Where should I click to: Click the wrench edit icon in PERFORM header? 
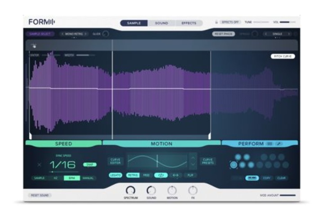(279, 144)
